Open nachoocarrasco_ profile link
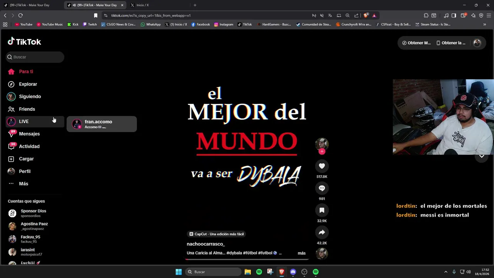This screenshot has width=494, height=278. pyautogui.click(x=206, y=244)
